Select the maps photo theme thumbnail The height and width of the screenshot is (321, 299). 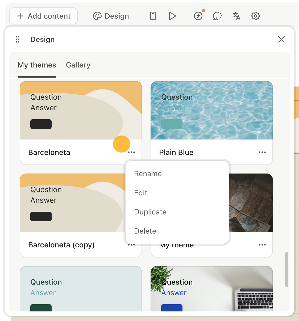click(251, 203)
